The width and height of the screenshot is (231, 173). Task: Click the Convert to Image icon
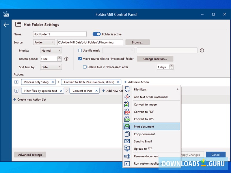point(127,104)
